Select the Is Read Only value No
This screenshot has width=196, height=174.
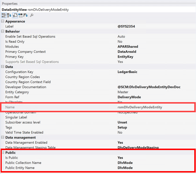pyautogui.click(x=120, y=42)
